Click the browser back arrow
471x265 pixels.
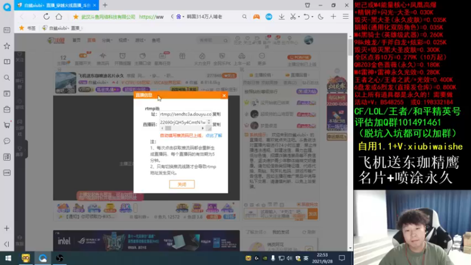tap(22, 16)
